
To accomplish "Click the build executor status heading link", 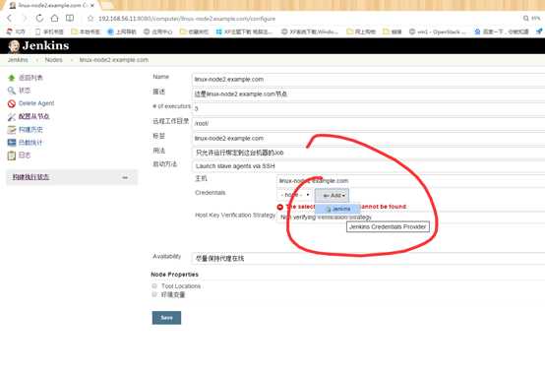I will [30, 177].
